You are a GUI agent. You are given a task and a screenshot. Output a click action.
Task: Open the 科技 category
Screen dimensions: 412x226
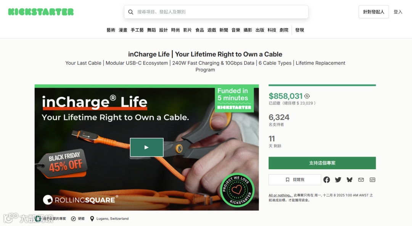pyautogui.click(x=272, y=30)
